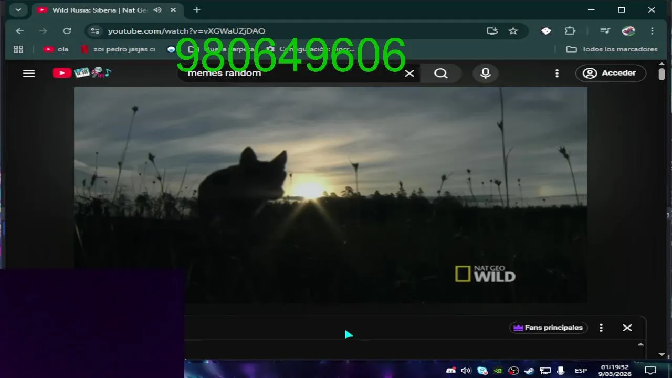Click the browser forward arrow

[x=43, y=31]
